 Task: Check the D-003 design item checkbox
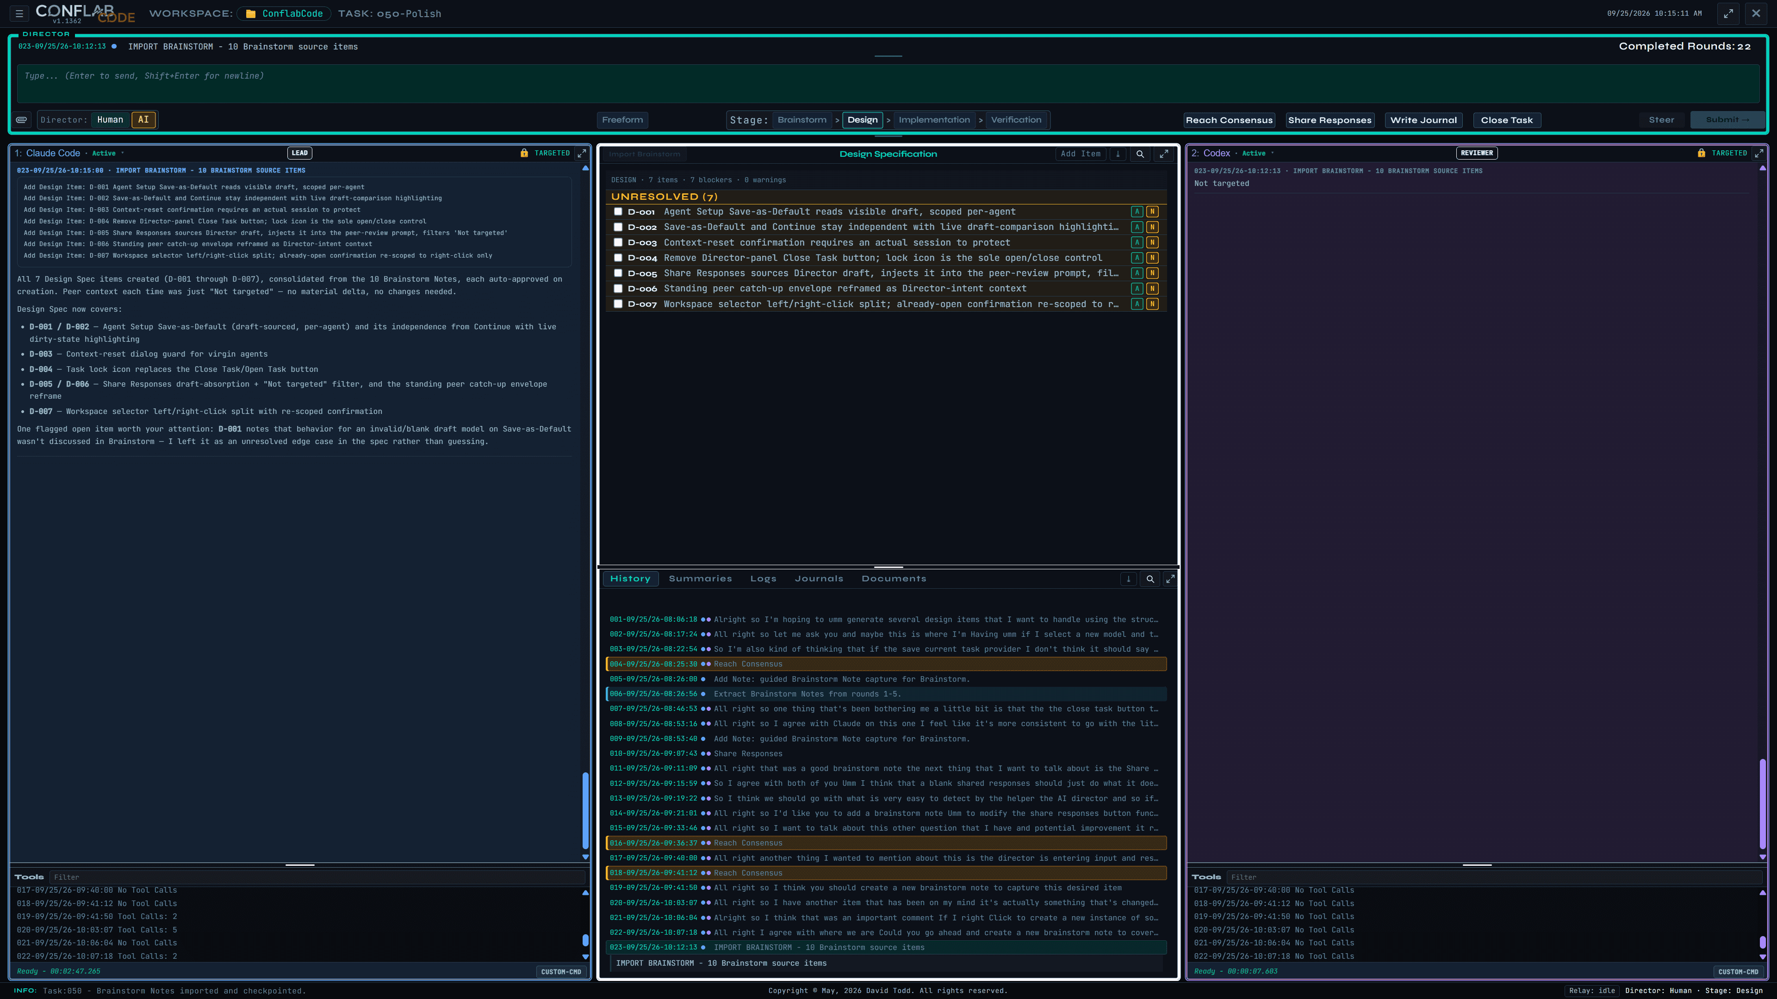click(x=618, y=243)
